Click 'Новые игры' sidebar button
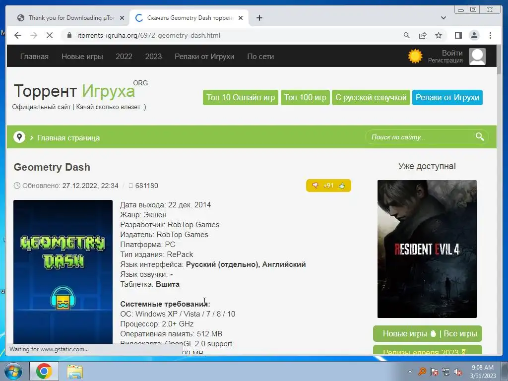 pyautogui.click(x=405, y=333)
